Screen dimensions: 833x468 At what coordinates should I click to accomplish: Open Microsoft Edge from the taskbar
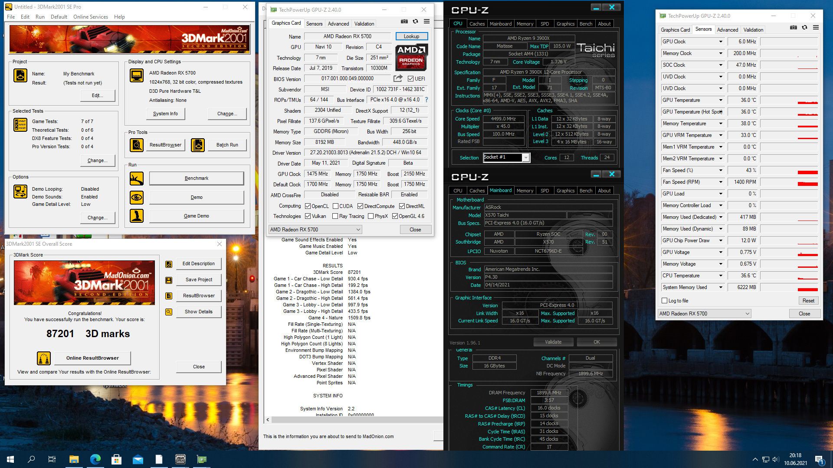[x=95, y=459]
